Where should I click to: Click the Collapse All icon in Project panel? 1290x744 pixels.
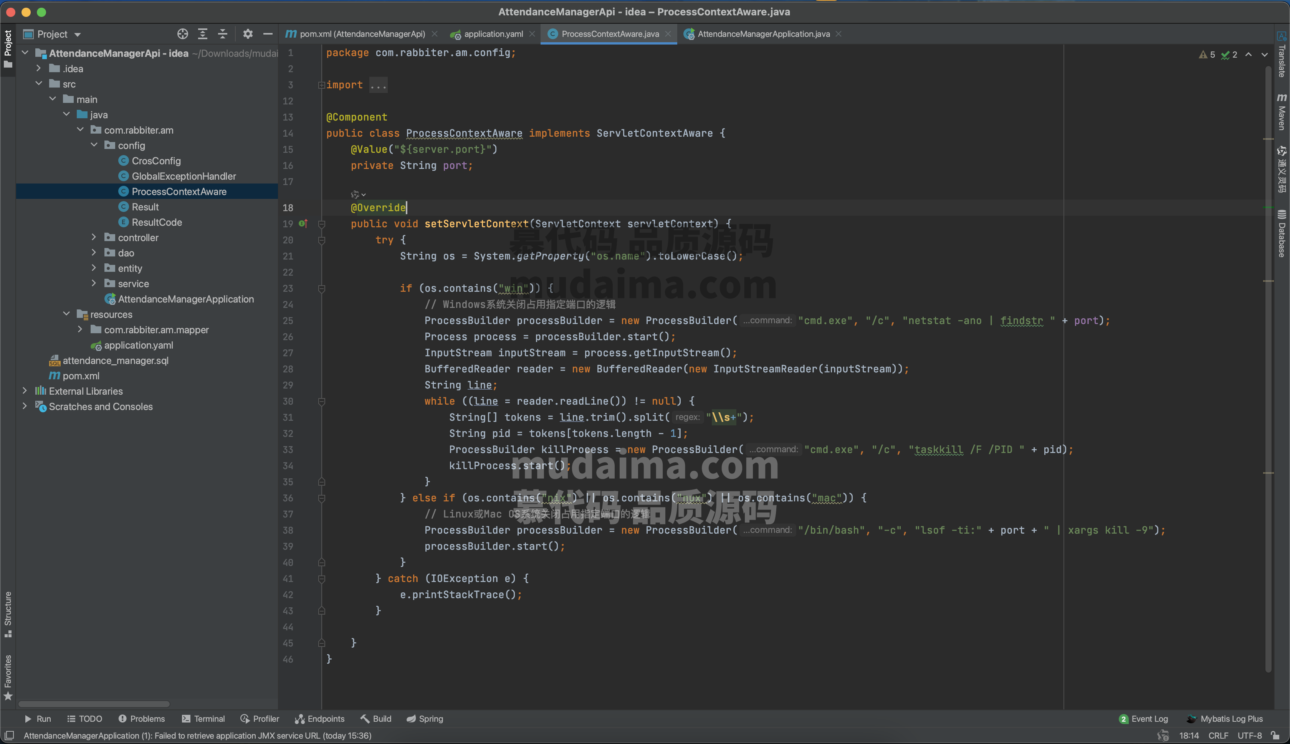pos(223,34)
